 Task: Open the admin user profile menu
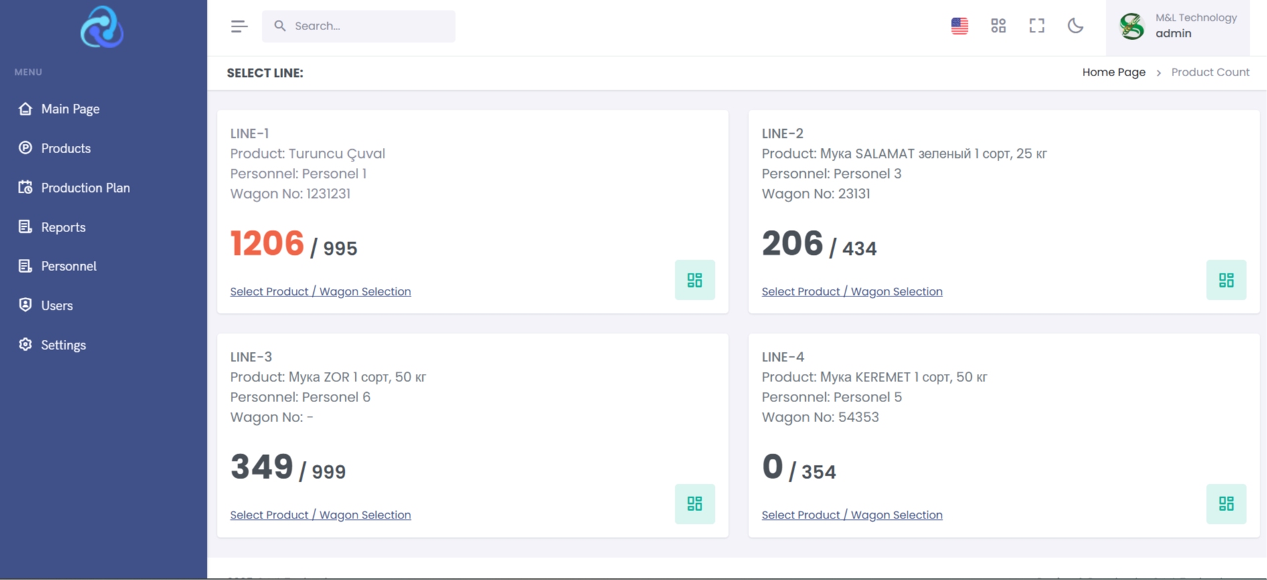pyautogui.click(x=1177, y=26)
